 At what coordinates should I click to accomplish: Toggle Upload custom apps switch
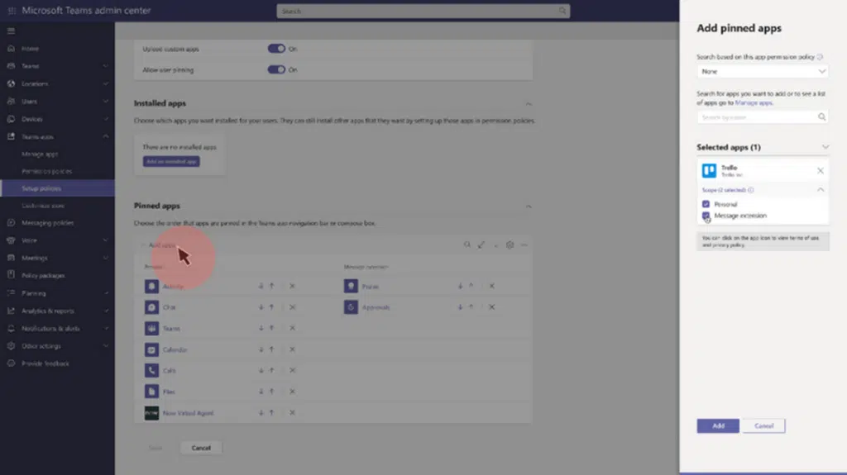point(276,49)
